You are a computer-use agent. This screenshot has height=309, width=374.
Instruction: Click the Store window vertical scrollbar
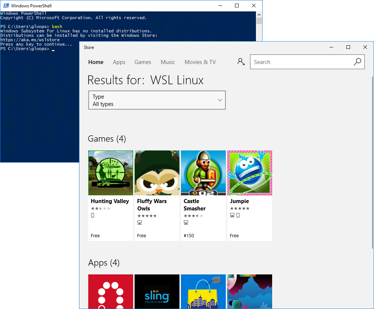click(x=373, y=162)
